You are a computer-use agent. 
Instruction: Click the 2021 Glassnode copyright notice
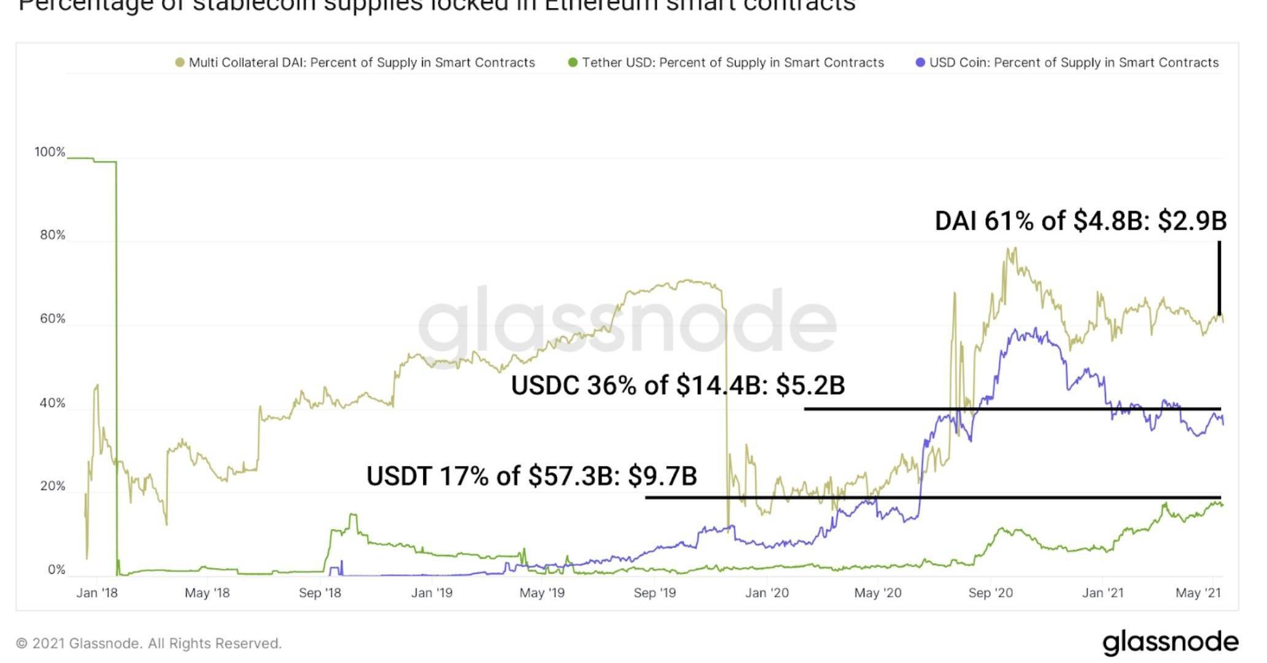point(149,643)
